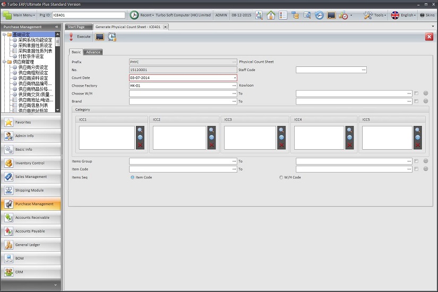The height and width of the screenshot is (292, 438).
Task: Click the calendar search icon in toolbar
Action: click(x=307, y=15)
